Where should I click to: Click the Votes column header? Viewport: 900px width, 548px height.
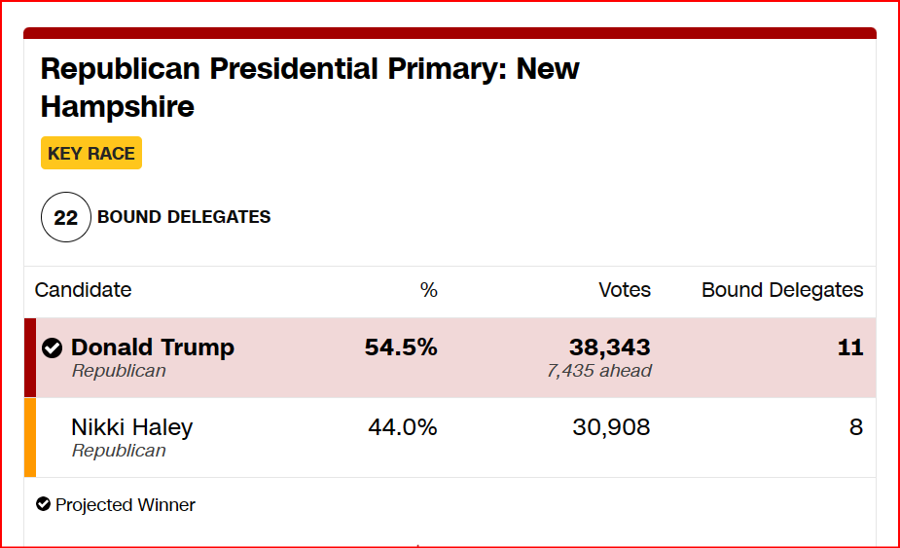pos(625,290)
